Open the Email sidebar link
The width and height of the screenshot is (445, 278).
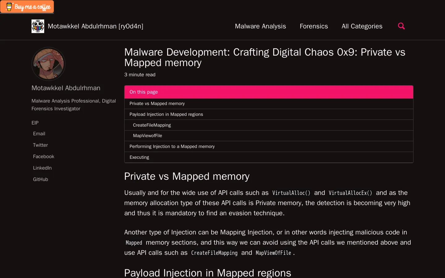click(x=39, y=134)
